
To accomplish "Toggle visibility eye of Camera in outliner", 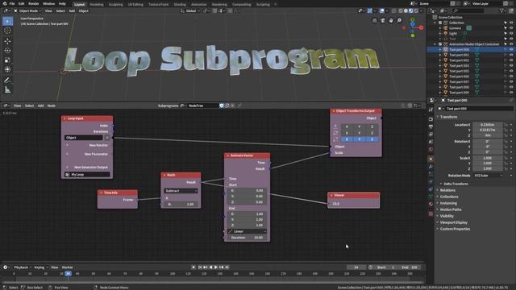I will [x=511, y=28].
